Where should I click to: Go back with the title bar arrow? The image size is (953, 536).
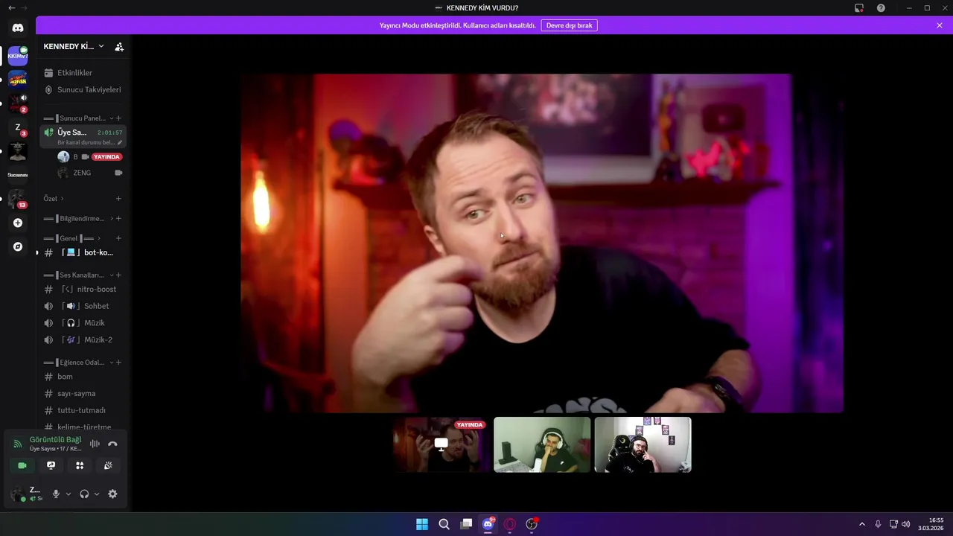point(11,8)
